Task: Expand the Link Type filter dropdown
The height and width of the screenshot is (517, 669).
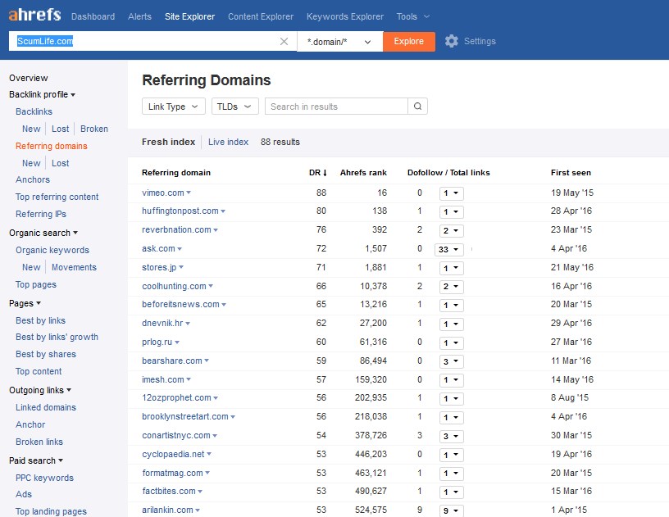Action: point(174,107)
